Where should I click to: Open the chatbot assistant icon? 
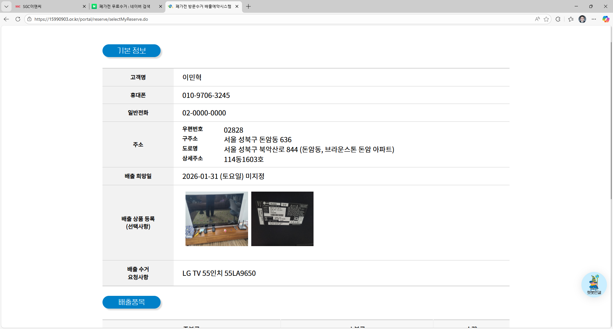click(x=594, y=284)
